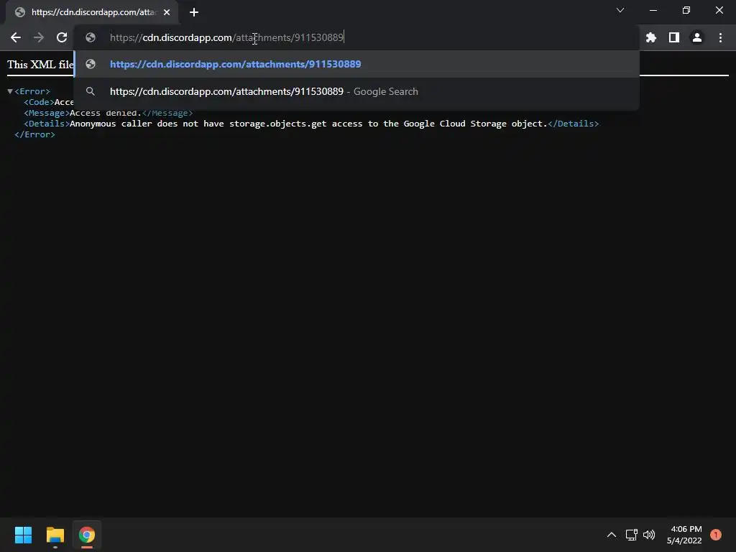Select the cdn.discordapp.com browser tab
This screenshot has width=736, height=552.
(x=91, y=12)
